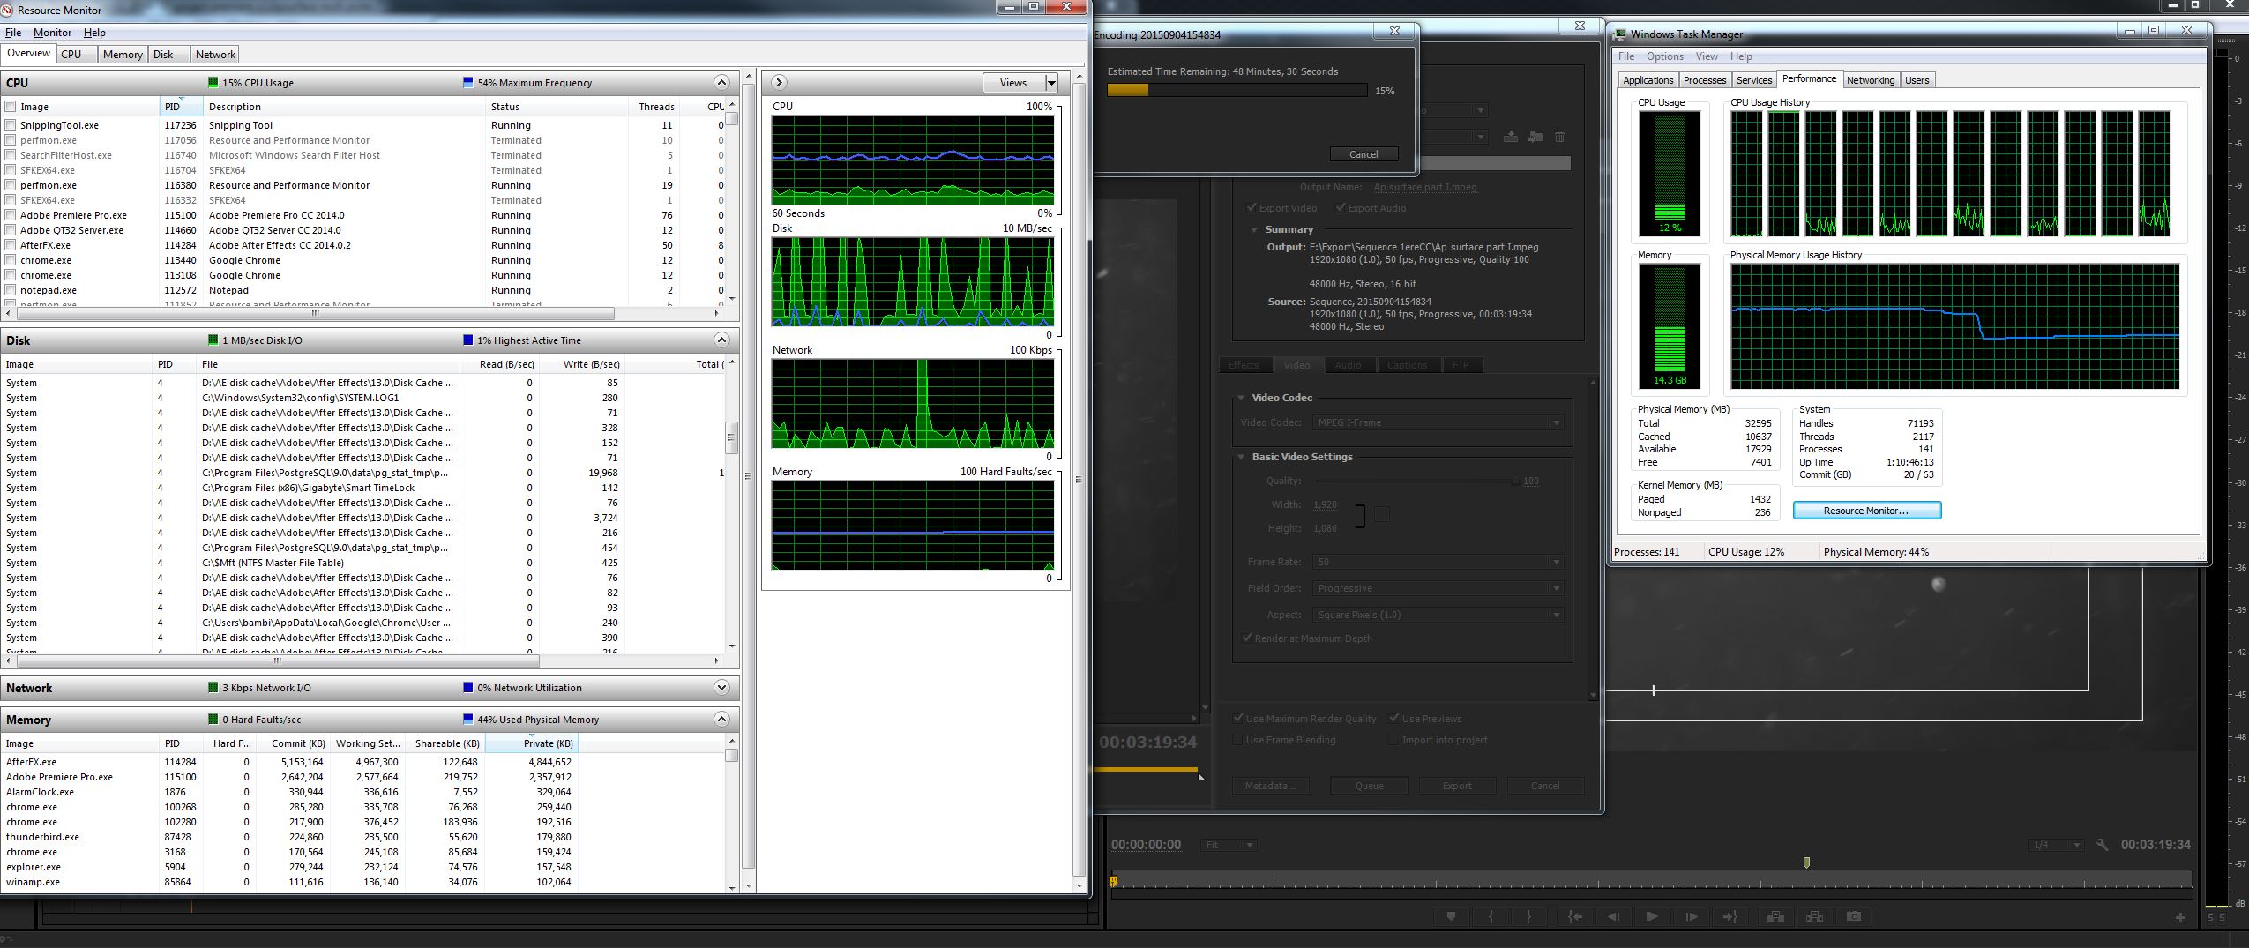Click the Go to In point icon
Image resolution: width=2249 pixels, height=948 pixels.
click(1574, 917)
